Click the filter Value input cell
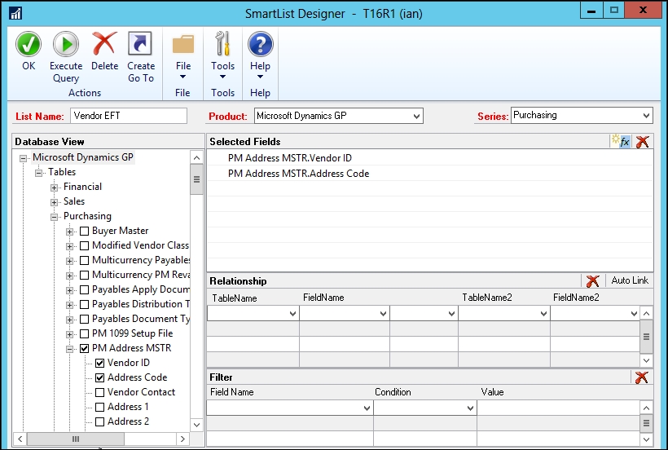This screenshot has height=450, width=668. click(x=558, y=408)
